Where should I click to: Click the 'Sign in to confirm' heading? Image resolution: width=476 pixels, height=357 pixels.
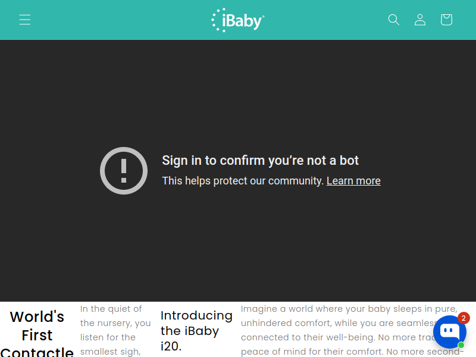[260, 160]
